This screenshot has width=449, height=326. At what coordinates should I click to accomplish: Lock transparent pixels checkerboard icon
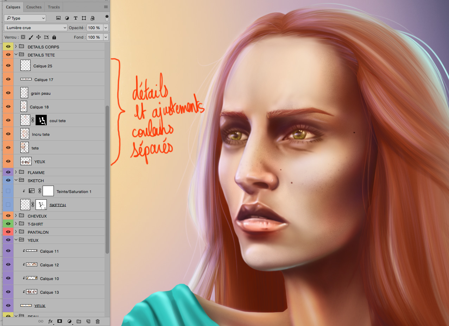[x=23, y=37]
